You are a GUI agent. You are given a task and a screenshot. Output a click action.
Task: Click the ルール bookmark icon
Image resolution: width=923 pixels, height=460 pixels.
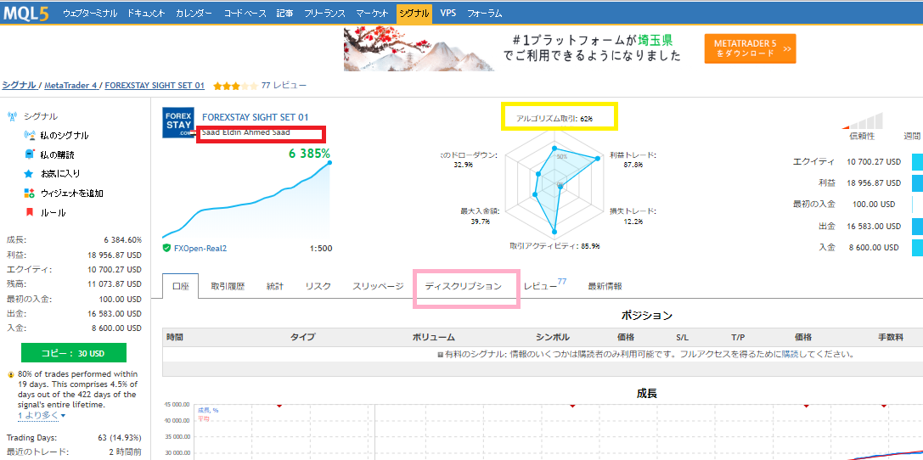(29, 212)
